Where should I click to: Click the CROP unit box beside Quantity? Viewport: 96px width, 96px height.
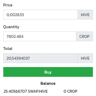click(x=84, y=36)
